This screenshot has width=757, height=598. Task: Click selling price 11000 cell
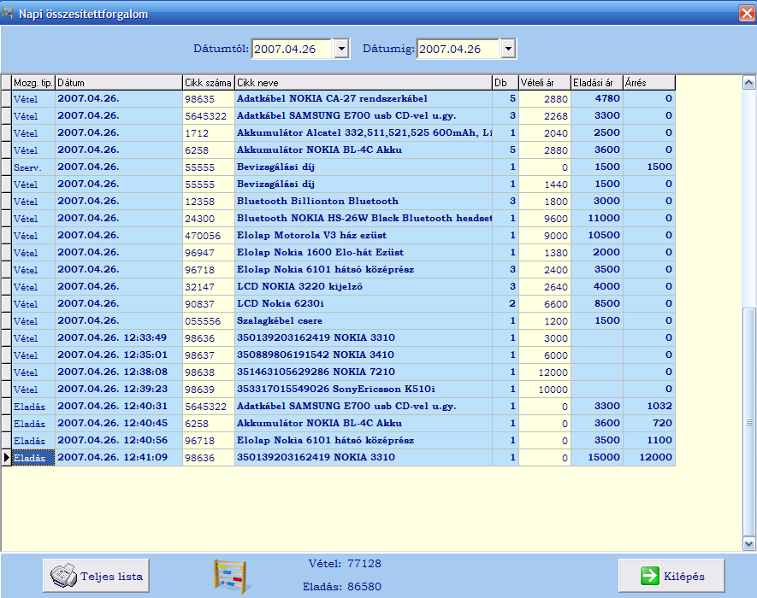point(597,219)
